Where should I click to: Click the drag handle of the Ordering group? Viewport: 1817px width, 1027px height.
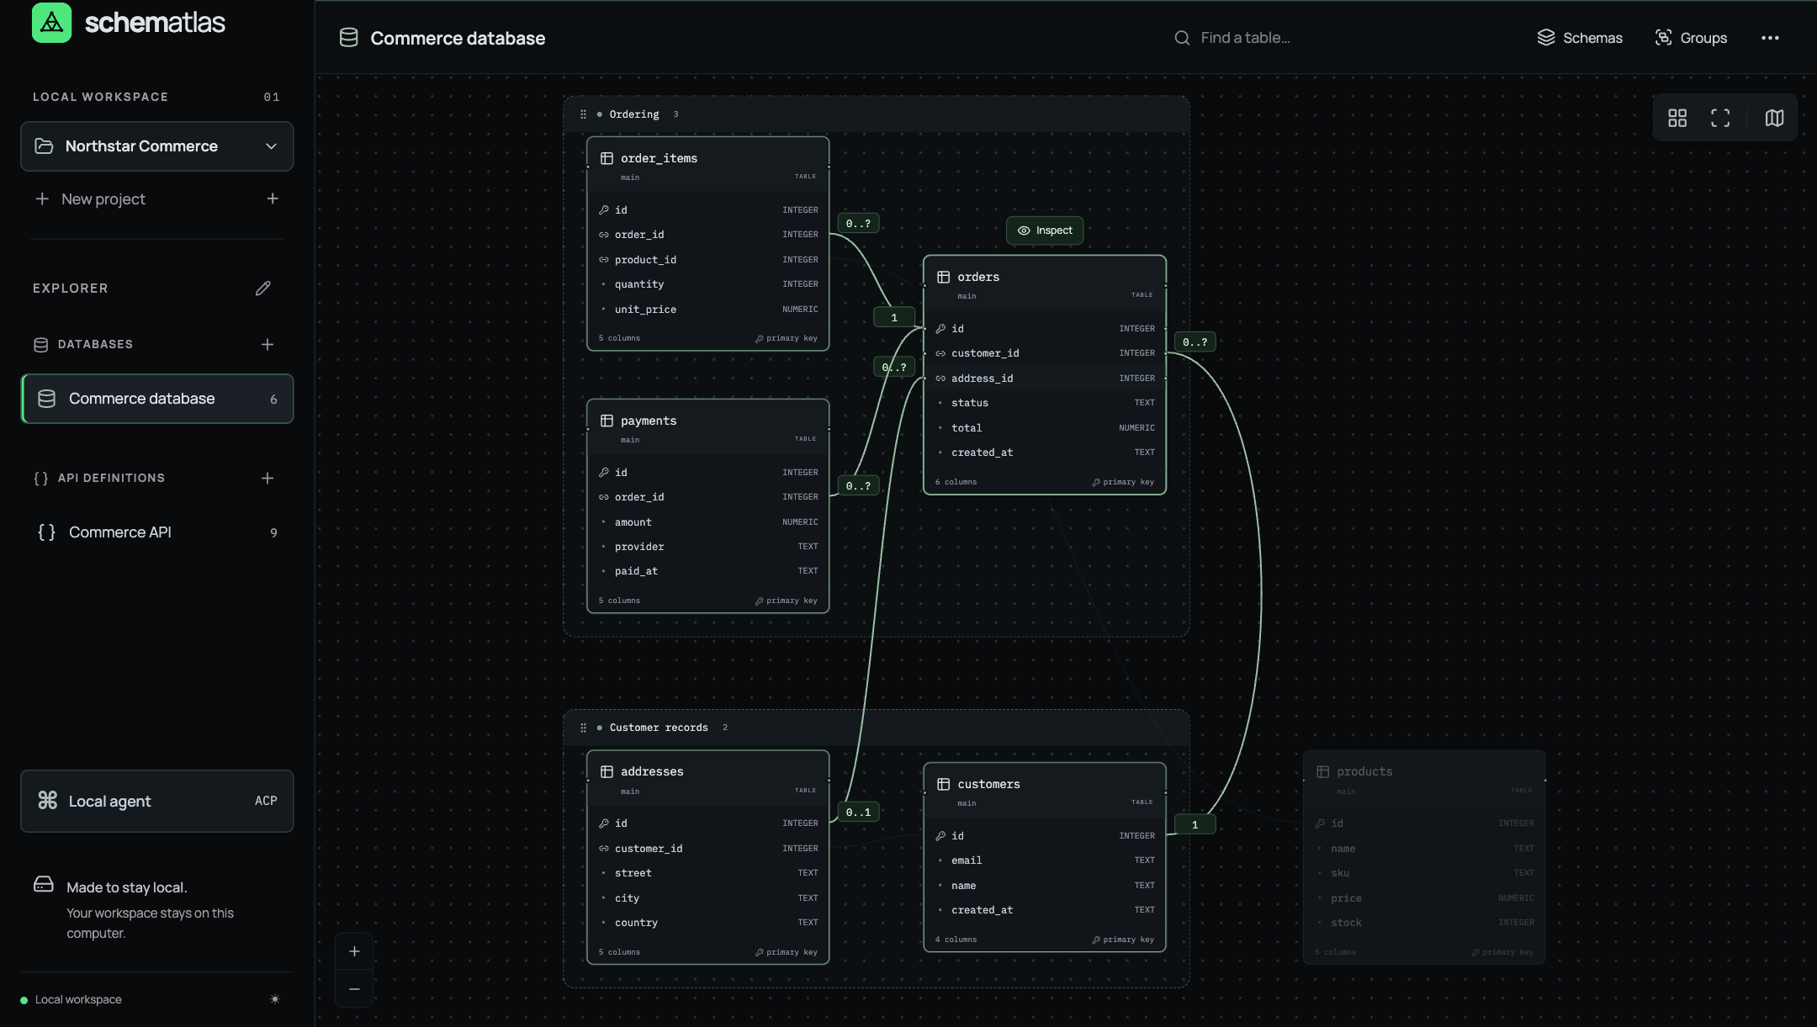pos(583,114)
